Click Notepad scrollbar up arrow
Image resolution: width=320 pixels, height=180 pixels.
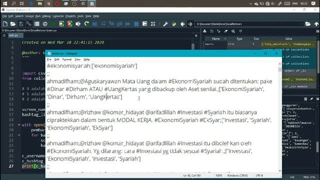click(280, 64)
